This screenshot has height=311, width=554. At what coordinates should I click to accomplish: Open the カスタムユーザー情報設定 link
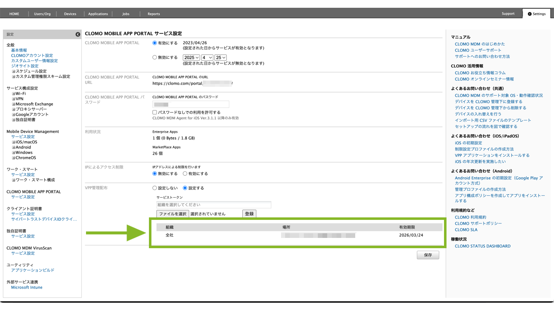click(x=35, y=61)
